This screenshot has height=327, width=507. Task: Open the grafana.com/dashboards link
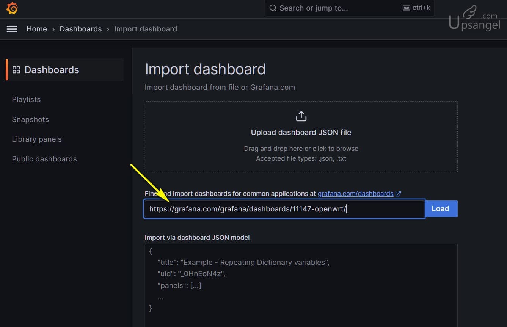356,193
